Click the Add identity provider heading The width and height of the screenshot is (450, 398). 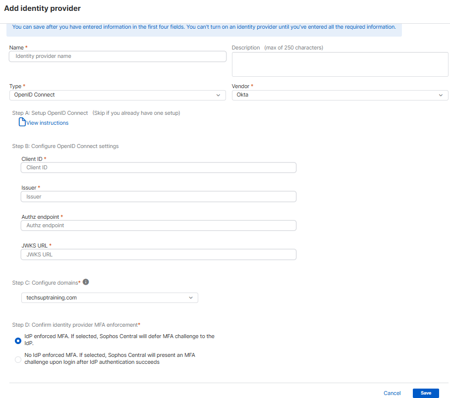click(x=43, y=8)
